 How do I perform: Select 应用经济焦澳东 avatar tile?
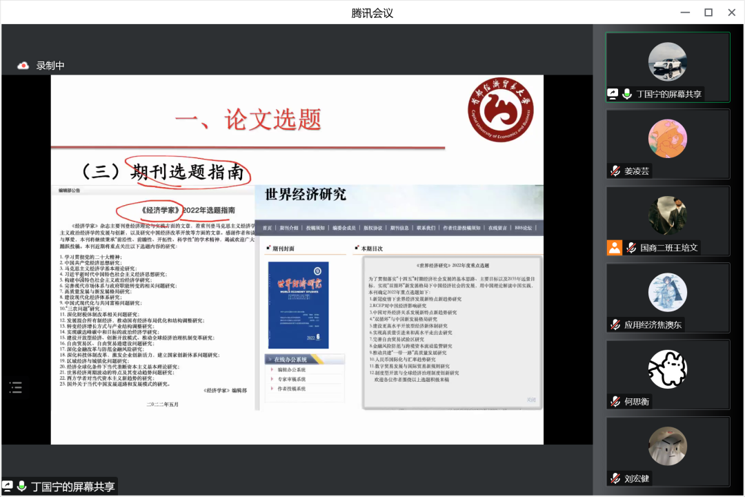tap(667, 292)
